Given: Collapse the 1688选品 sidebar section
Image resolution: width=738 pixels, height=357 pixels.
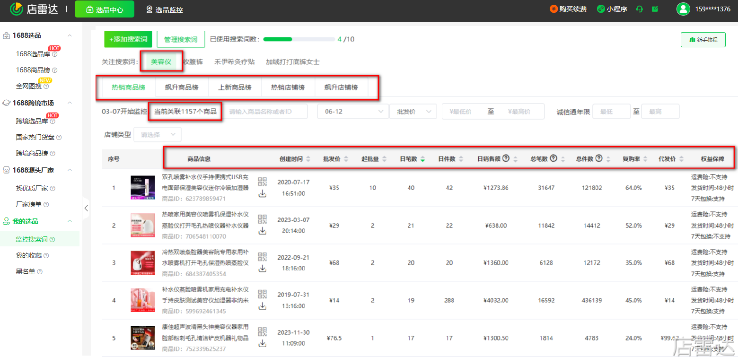Looking at the screenshot, I should point(70,35).
